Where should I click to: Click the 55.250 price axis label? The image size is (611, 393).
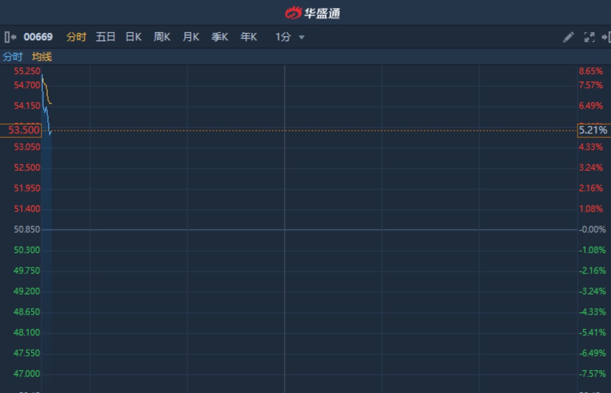[27, 71]
